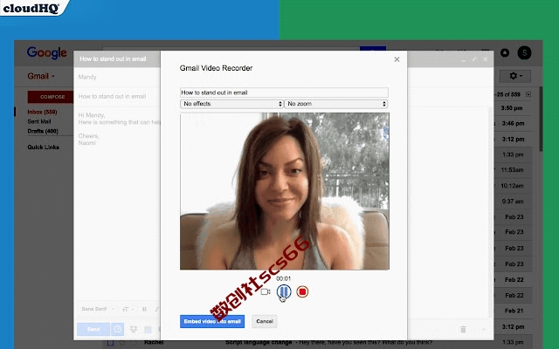
Task: Open the No zoom dropdown
Action: pyautogui.click(x=335, y=104)
